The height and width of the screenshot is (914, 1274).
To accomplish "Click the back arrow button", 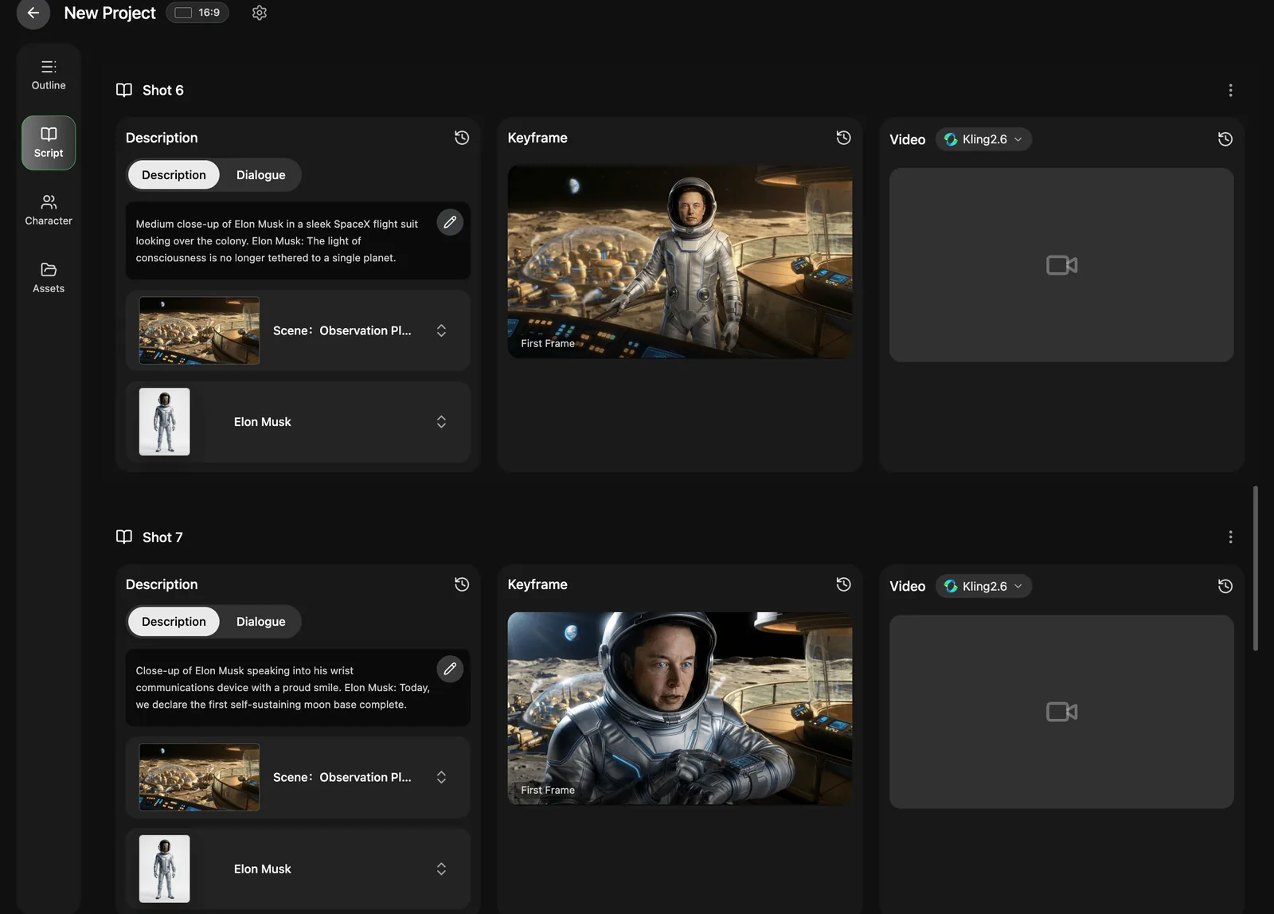I will [33, 13].
